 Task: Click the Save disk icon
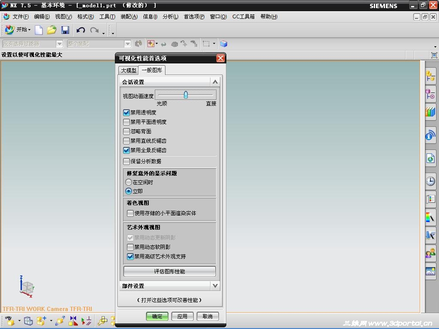pyautogui.click(x=65, y=30)
